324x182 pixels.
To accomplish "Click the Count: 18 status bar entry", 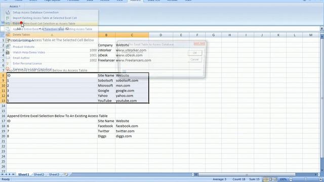I will point(239,179).
